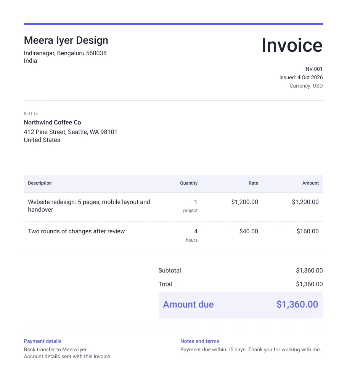Select client name 'Northwind Coffee Co.'
This screenshot has height=381, width=347.
[x=53, y=122]
